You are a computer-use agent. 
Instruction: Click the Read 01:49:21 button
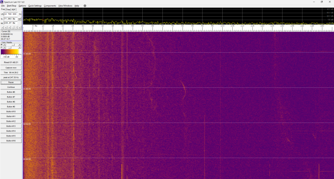pyautogui.click(x=11, y=62)
